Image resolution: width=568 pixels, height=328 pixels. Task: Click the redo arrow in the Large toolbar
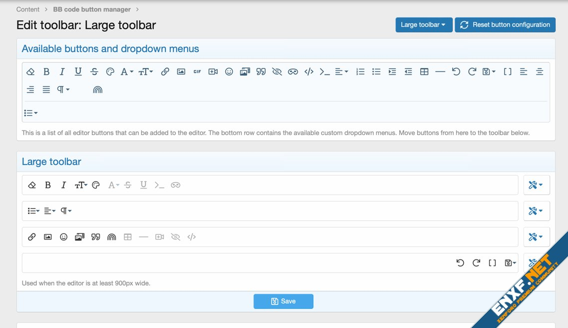tap(476, 263)
